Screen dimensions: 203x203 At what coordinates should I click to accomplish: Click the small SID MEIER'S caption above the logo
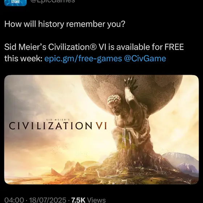(x=58, y=120)
